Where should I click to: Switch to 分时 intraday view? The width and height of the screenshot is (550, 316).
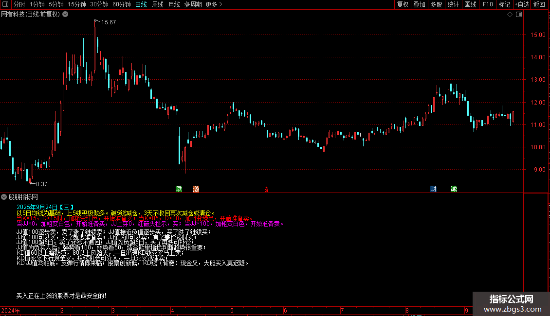(x=19, y=4)
